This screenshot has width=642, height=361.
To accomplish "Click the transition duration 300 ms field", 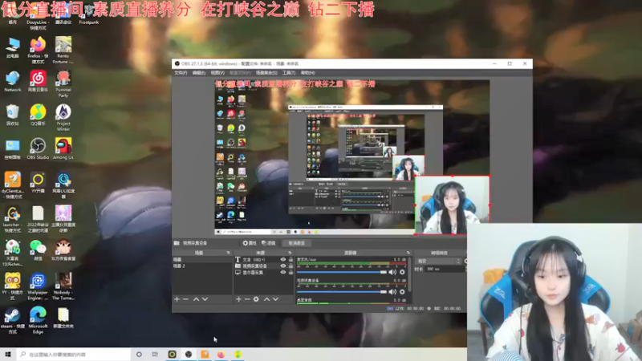I will point(444,270).
